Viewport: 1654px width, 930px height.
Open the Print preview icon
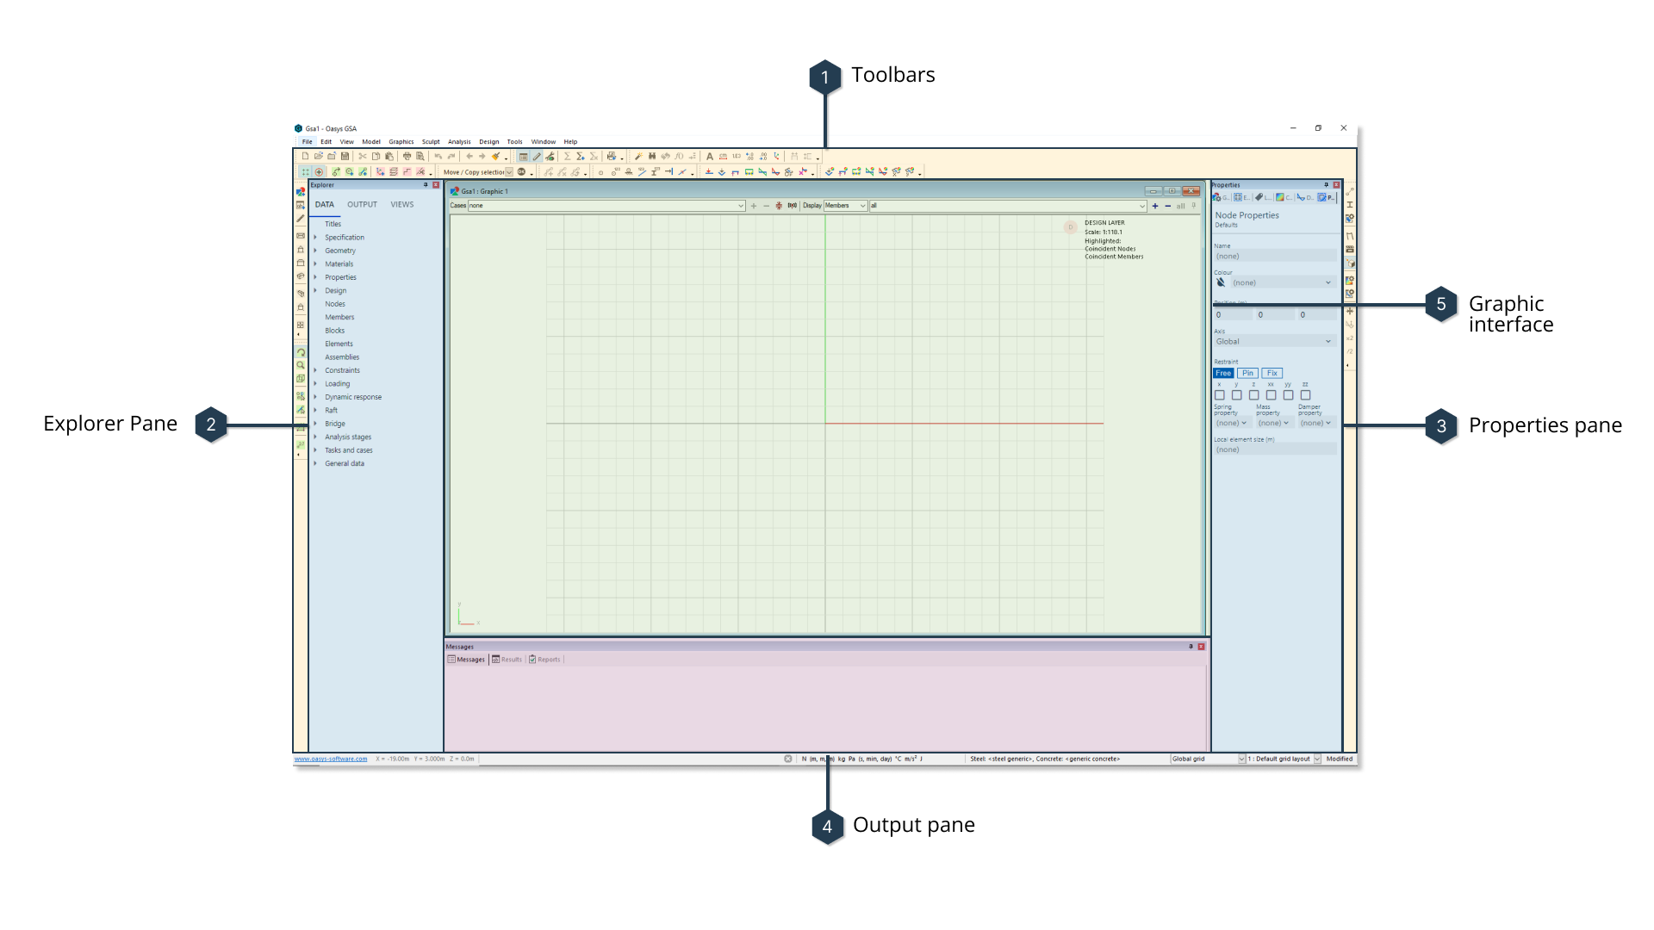[420, 156]
